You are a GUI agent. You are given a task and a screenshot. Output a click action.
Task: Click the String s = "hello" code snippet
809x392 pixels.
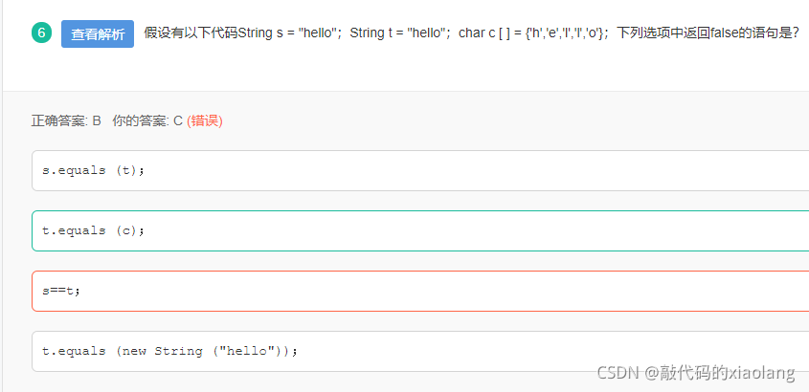coord(289,33)
